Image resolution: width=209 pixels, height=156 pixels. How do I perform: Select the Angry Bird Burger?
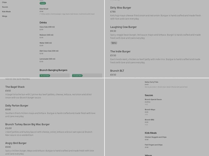[16, 143]
